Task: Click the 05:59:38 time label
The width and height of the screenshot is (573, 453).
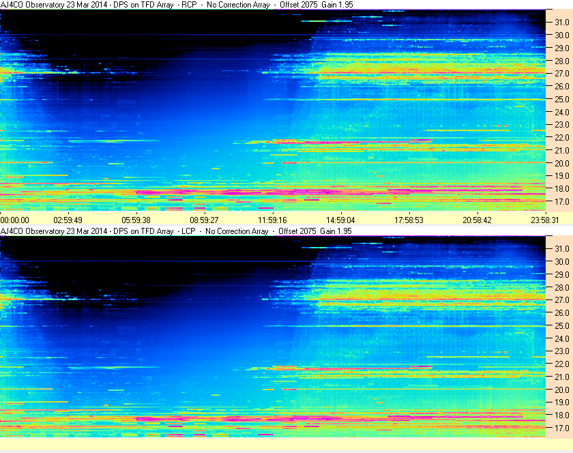Action: [x=136, y=220]
